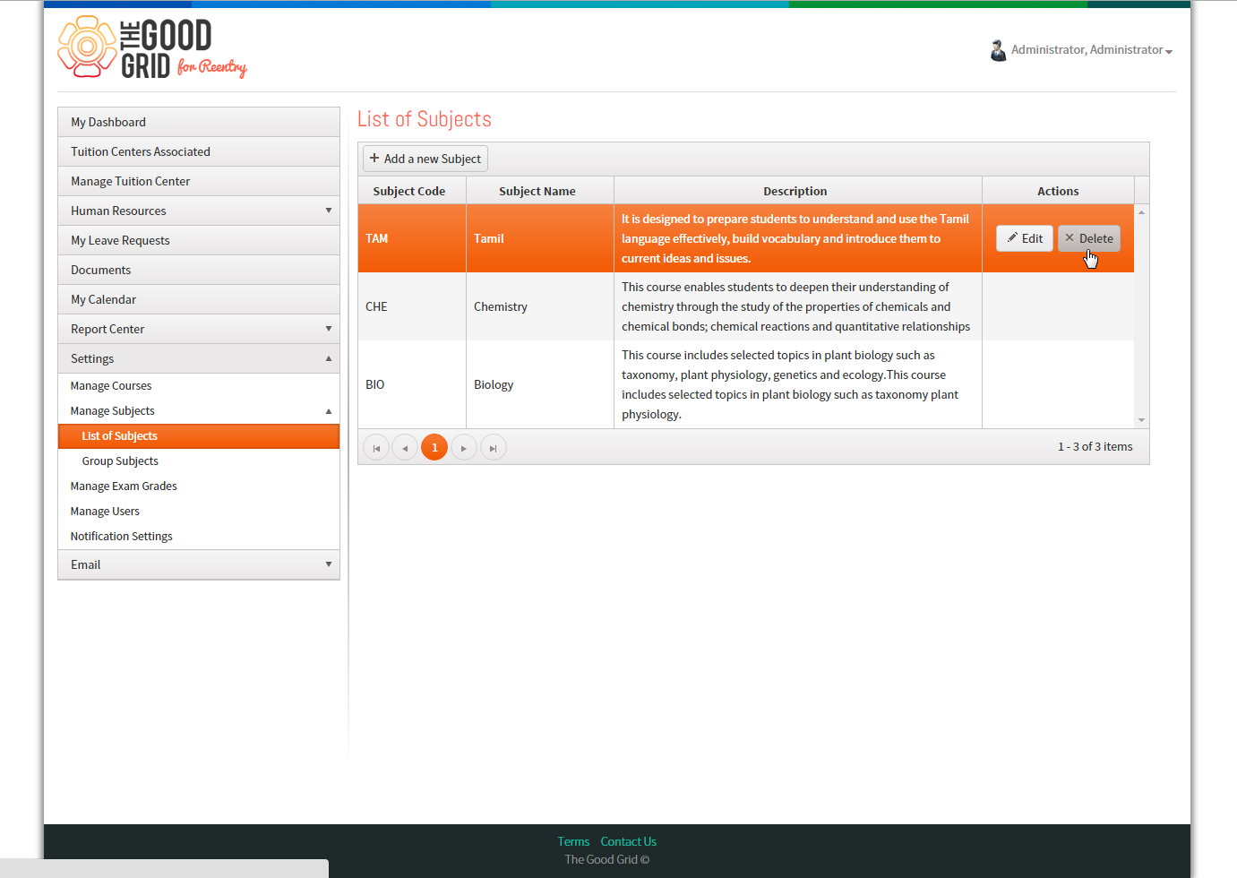Open My Calendar
The height and width of the screenshot is (878, 1237).
pos(199,299)
